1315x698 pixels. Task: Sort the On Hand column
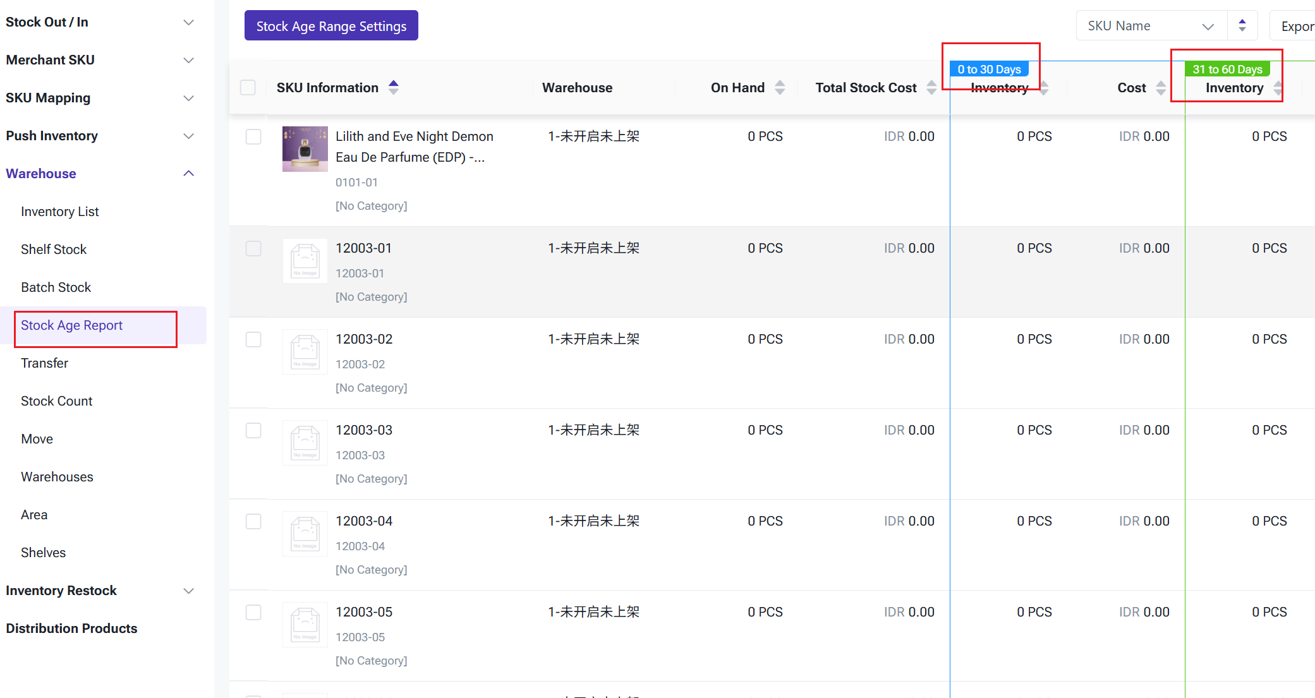[780, 87]
